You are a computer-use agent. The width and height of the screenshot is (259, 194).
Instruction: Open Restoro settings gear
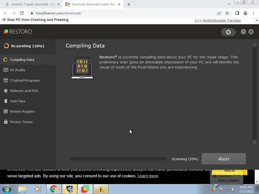point(228,32)
